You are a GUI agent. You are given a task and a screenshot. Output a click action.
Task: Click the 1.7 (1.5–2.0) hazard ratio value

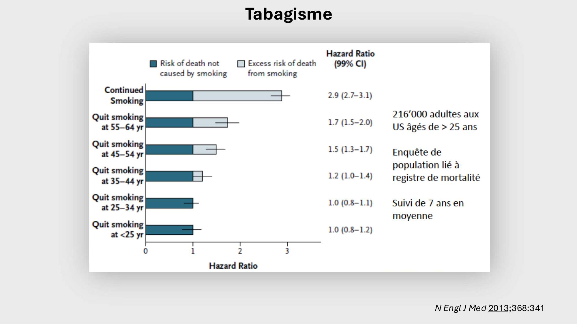(x=350, y=122)
